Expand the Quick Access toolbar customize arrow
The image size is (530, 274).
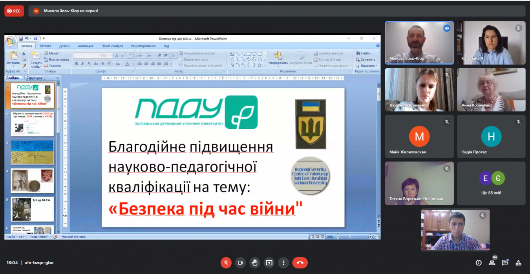click(x=44, y=39)
